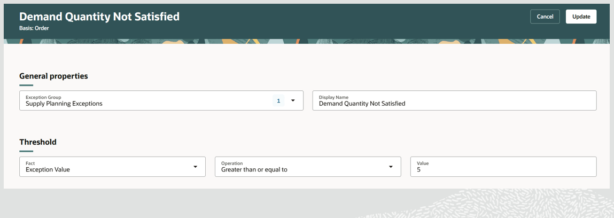Click the General properties heading
This screenshot has height=218, width=614.
pos(53,76)
